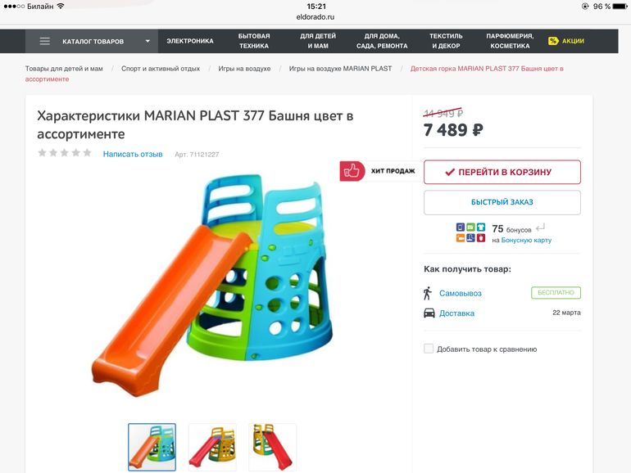Open the hamburger catalog menu icon
Viewport: 631px width, 473px height.
45,41
